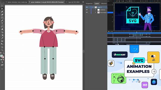Click the SVG file graphic in animation preview

[x=133, y=15]
